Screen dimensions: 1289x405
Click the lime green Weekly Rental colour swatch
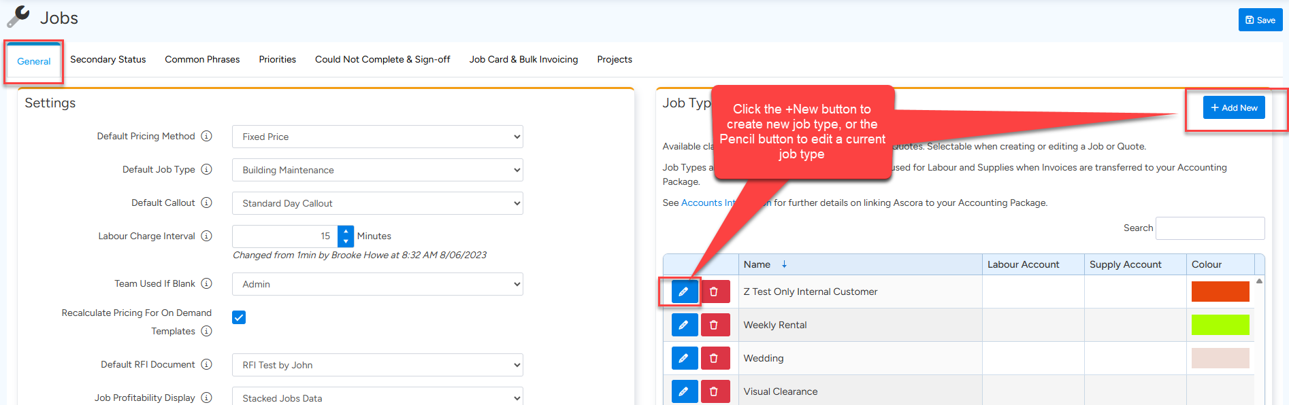point(1220,325)
